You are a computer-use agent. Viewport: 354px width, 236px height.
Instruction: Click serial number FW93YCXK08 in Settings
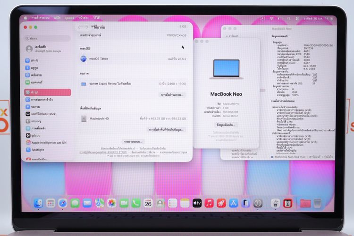(177, 35)
